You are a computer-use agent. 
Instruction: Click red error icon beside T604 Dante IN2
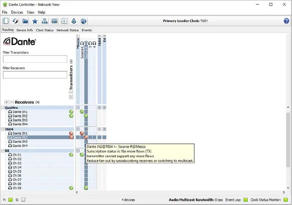pos(71,138)
